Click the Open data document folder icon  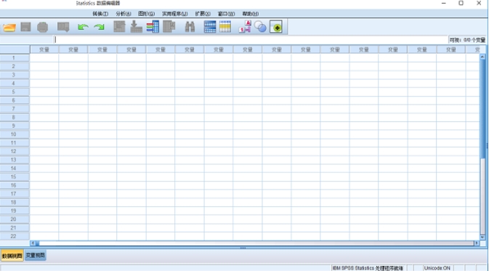pyautogui.click(x=9, y=27)
